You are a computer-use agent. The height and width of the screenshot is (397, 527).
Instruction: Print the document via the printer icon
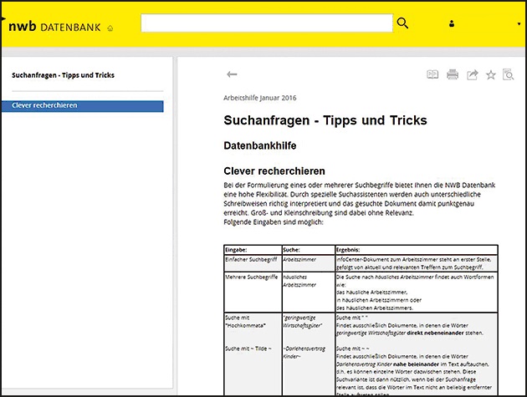[x=453, y=74]
